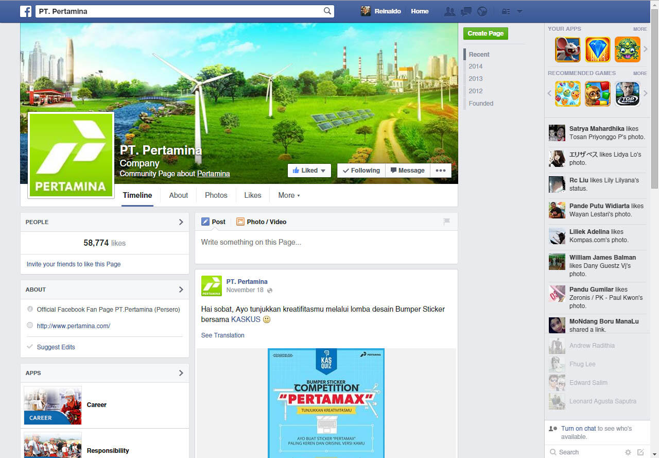Open the notifications globe icon
Viewport: 659px width, 458px height.
(482, 11)
